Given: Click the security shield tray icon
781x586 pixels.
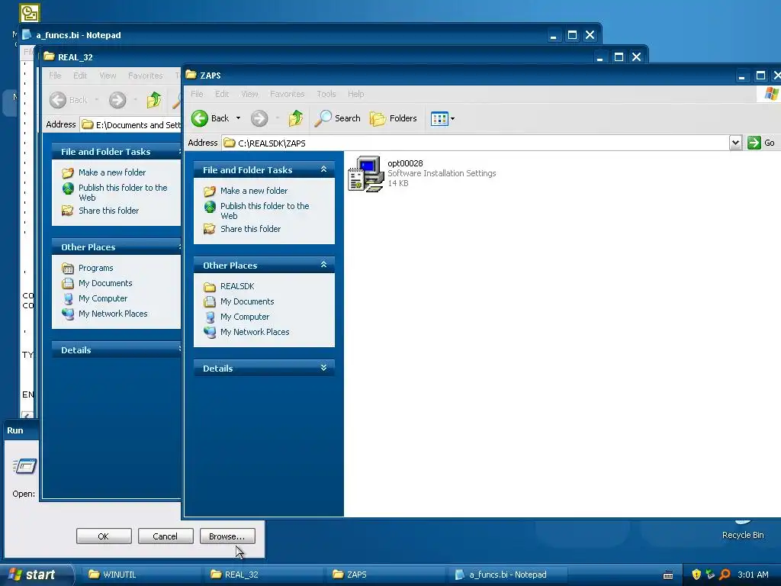Looking at the screenshot, I should pyautogui.click(x=696, y=575).
